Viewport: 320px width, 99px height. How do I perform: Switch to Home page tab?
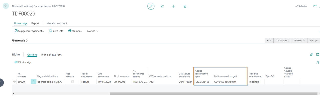click(x=21, y=23)
